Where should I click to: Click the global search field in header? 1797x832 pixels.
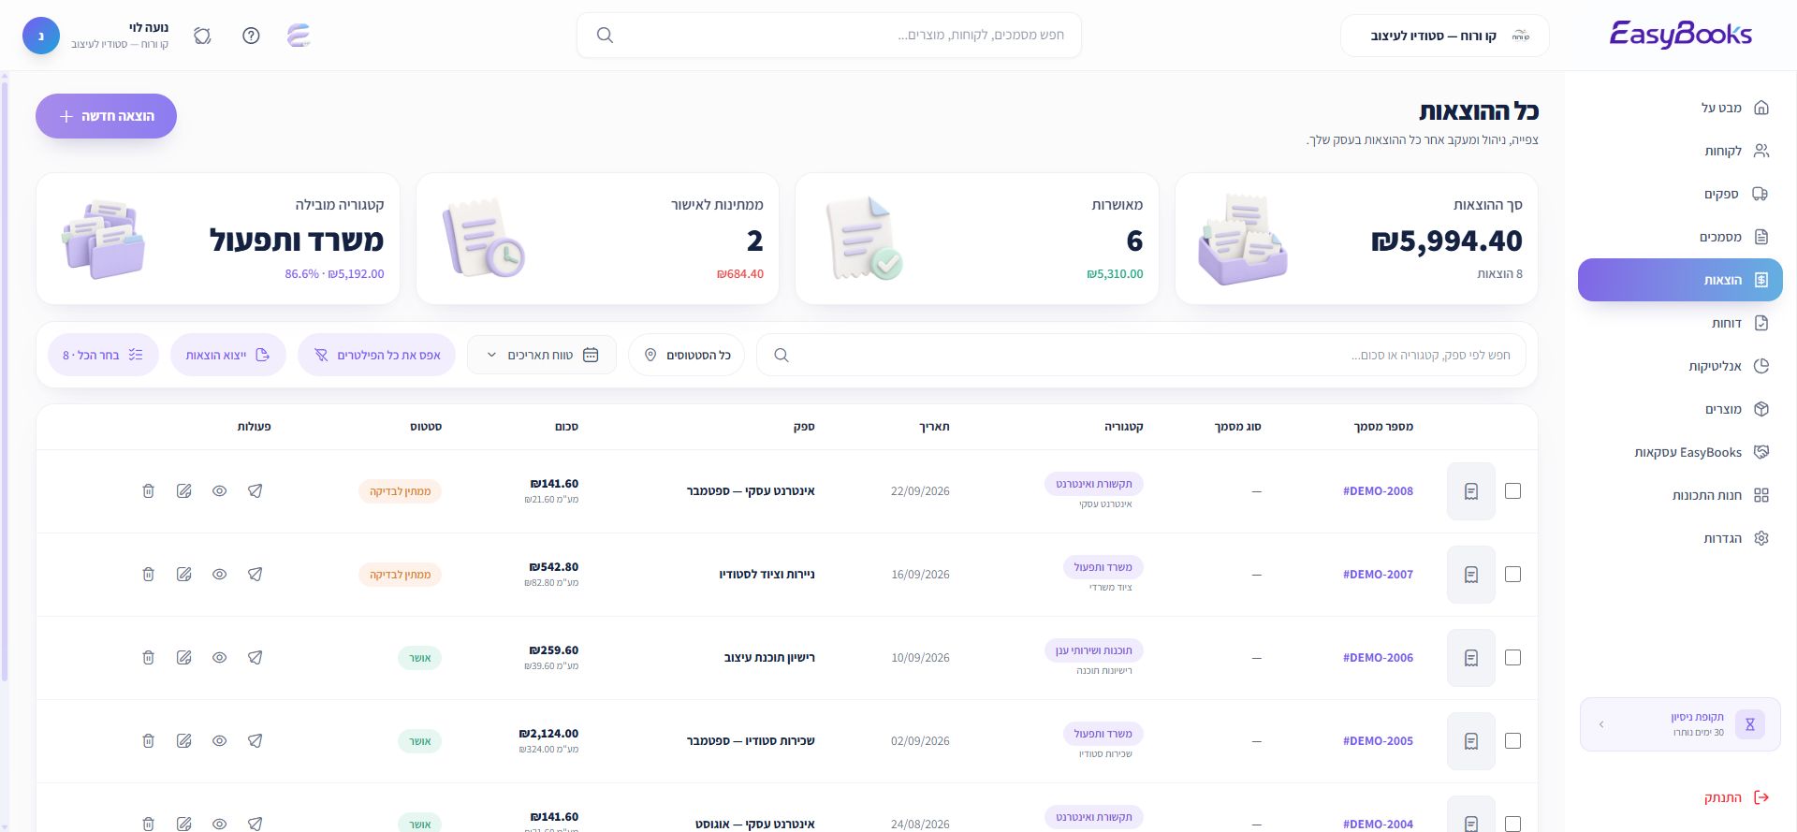click(x=829, y=36)
